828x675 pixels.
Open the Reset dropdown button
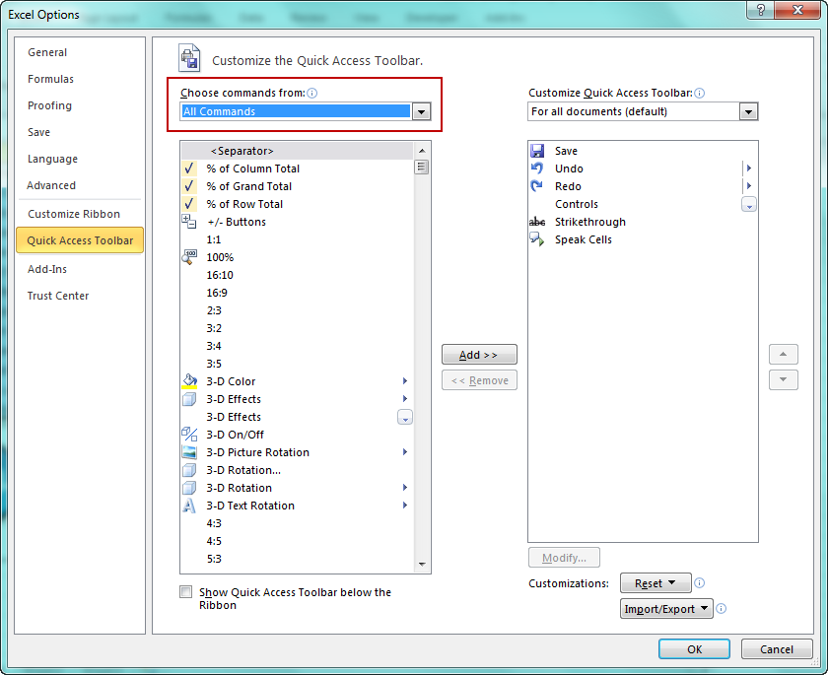coord(655,583)
